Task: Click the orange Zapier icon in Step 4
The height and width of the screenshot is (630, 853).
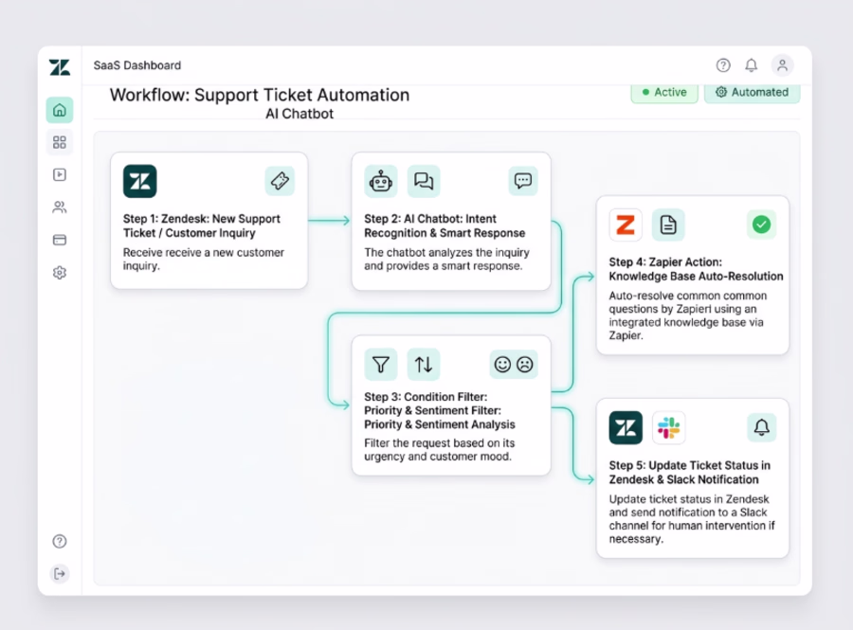Action: pos(626,225)
